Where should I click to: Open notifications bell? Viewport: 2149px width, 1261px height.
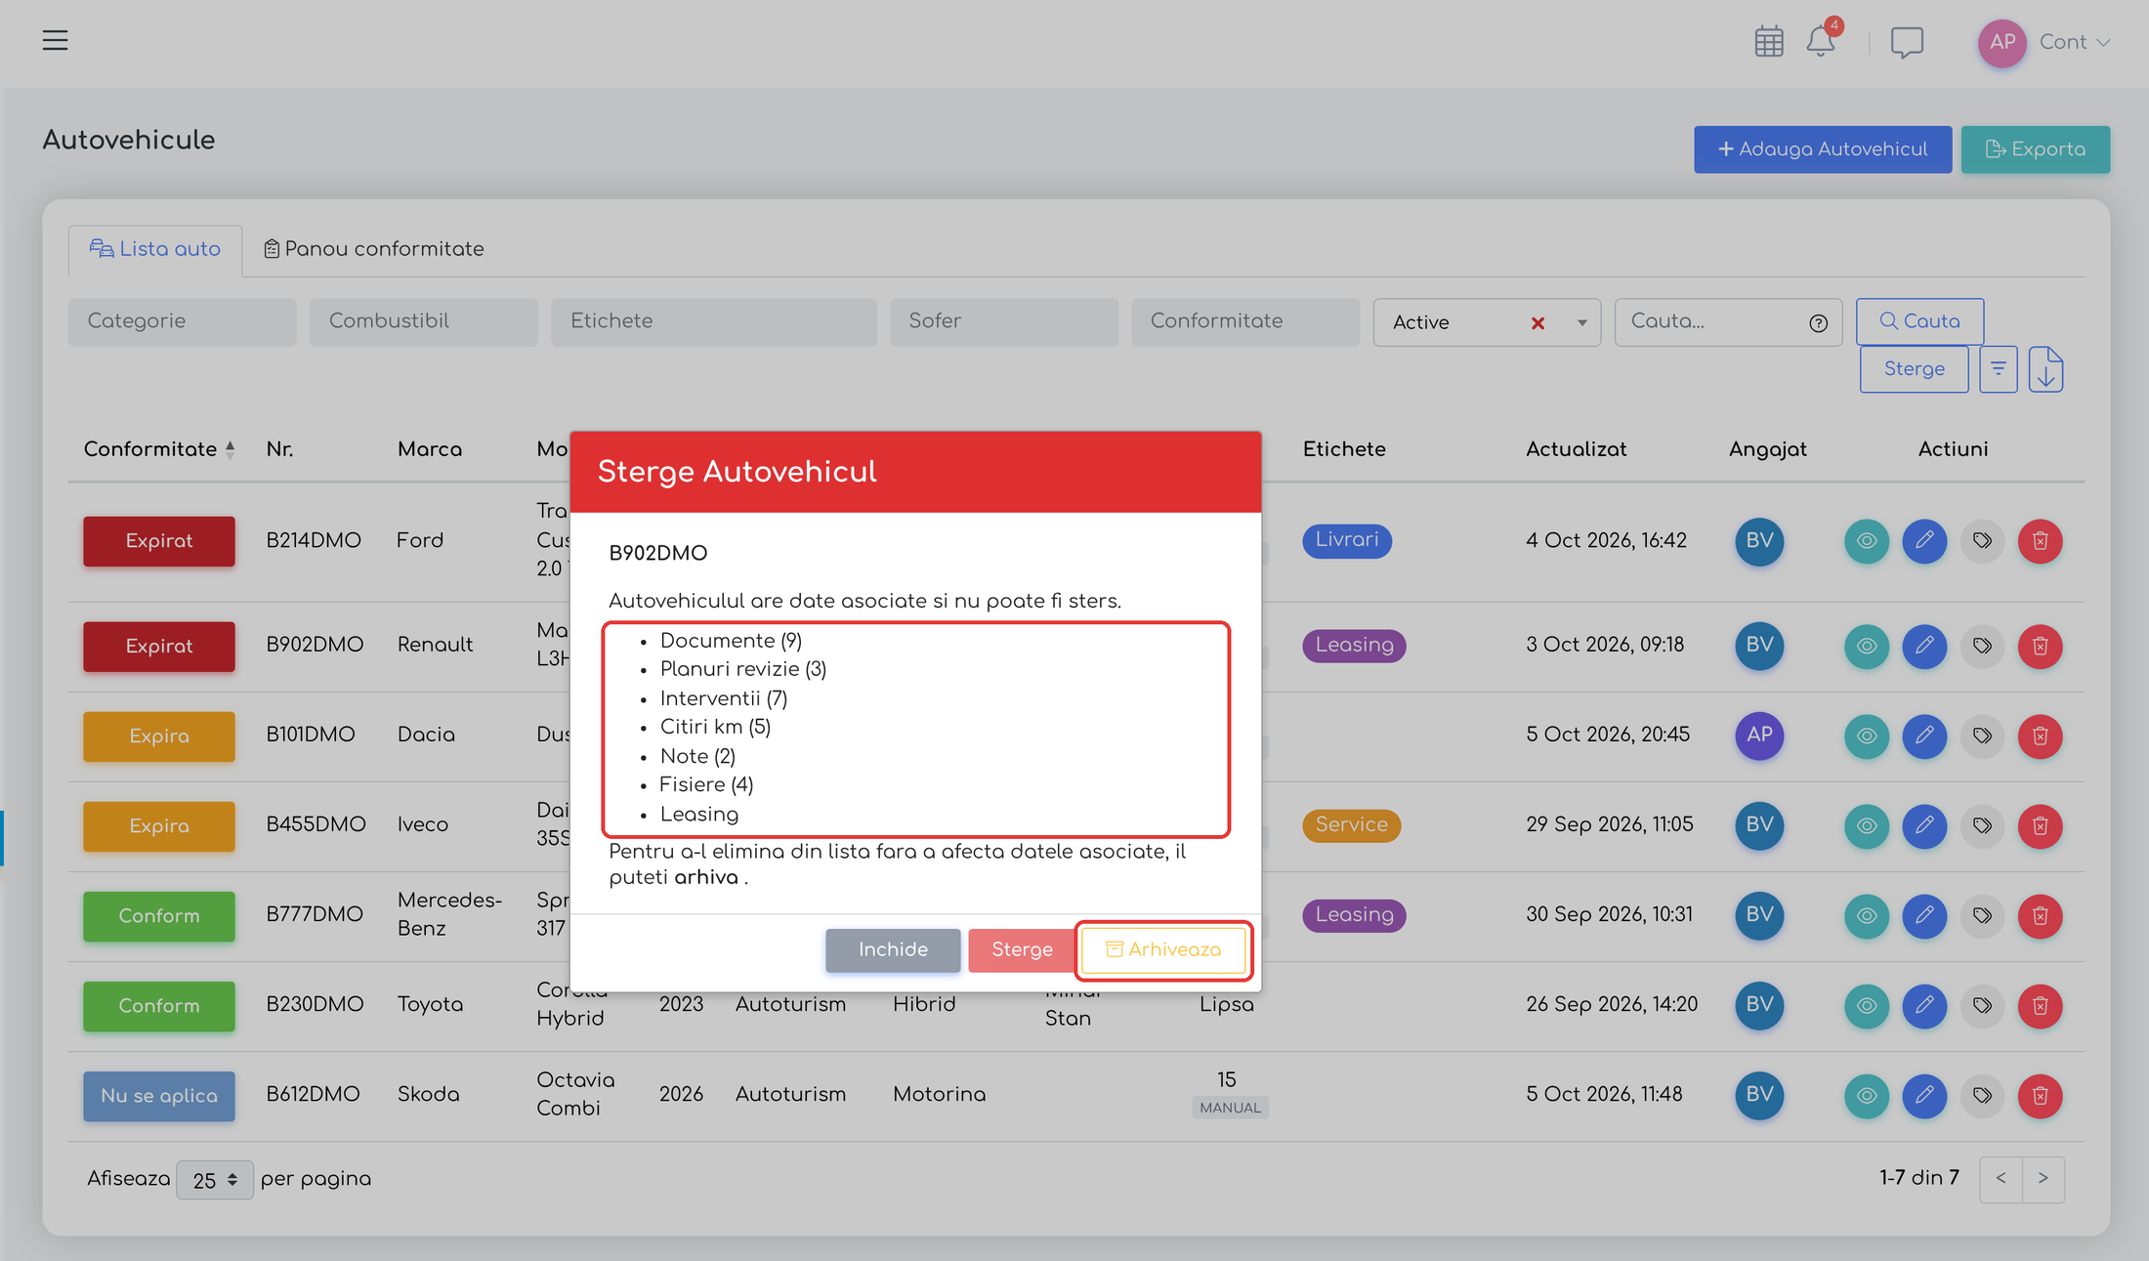[x=1821, y=42]
